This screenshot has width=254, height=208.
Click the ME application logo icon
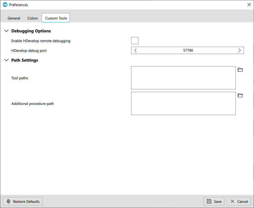(x=5, y=5)
